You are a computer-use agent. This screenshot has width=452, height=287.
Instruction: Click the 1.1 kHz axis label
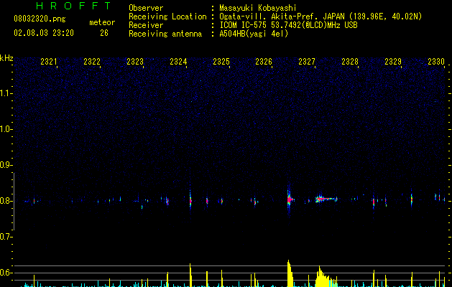pos(6,93)
